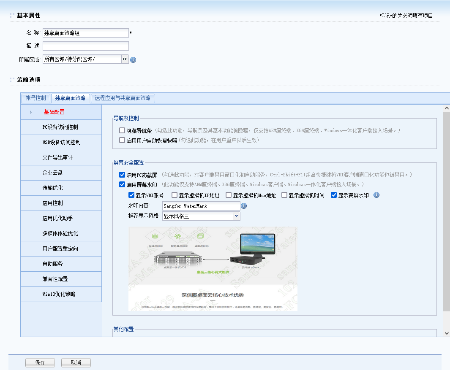The height and width of the screenshot is (370, 450).
Task: Click the region browse arrow button
Action: tap(125, 59)
